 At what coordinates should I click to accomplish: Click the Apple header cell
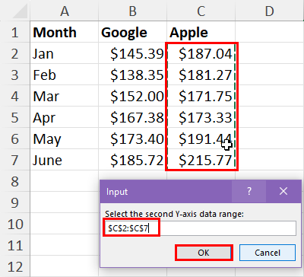(x=201, y=33)
